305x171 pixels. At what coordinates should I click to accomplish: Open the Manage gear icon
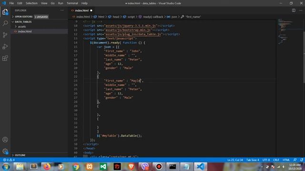coord(5,151)
